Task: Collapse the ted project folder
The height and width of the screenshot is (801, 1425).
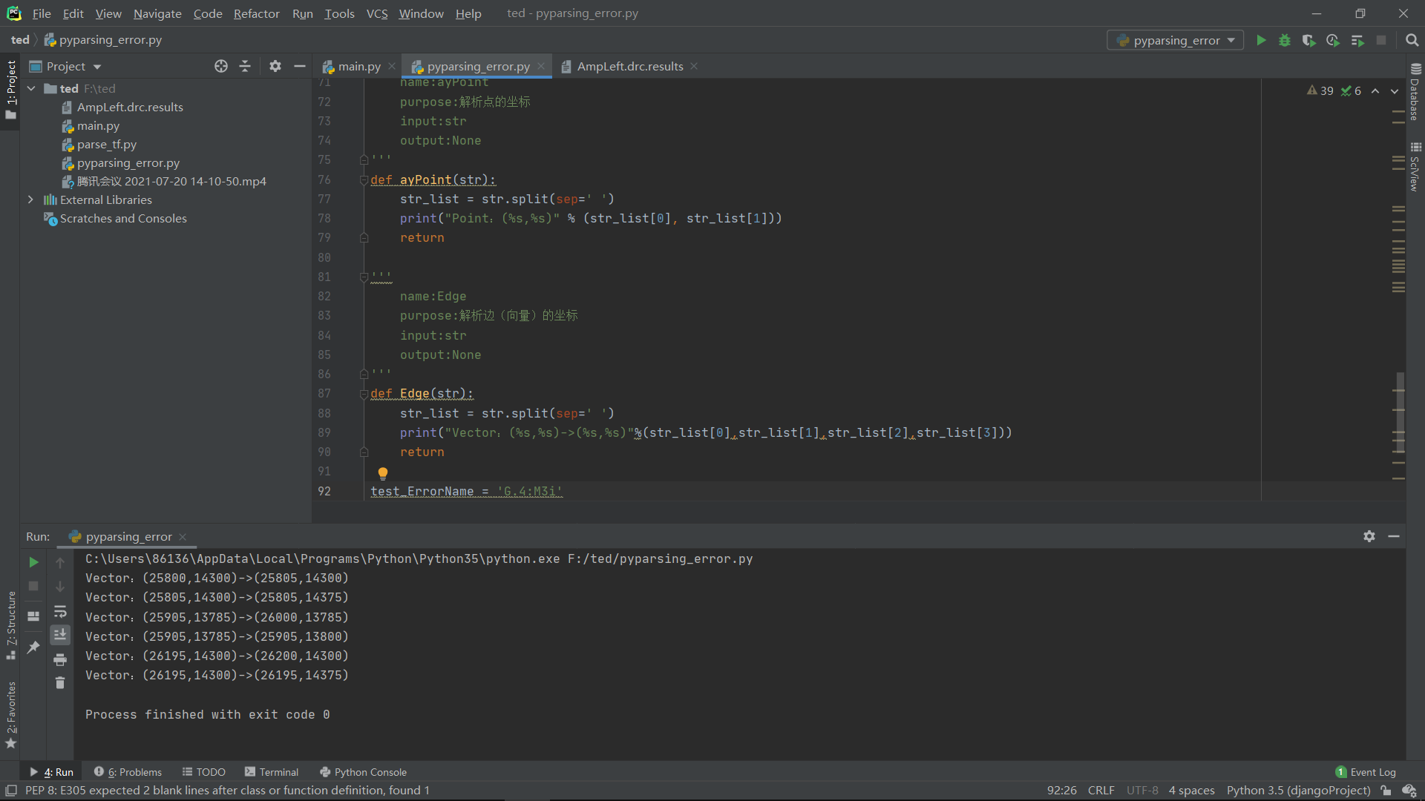Action: pos(32,89)
